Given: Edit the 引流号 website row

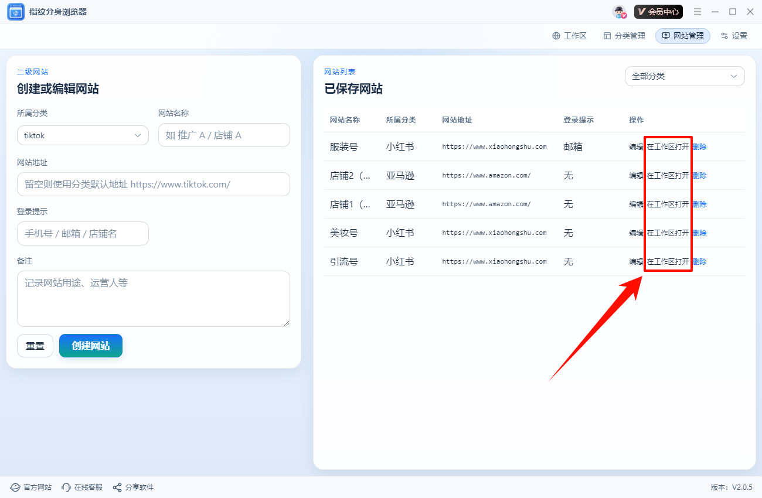Looking at the screenshot, I should 636,261.
